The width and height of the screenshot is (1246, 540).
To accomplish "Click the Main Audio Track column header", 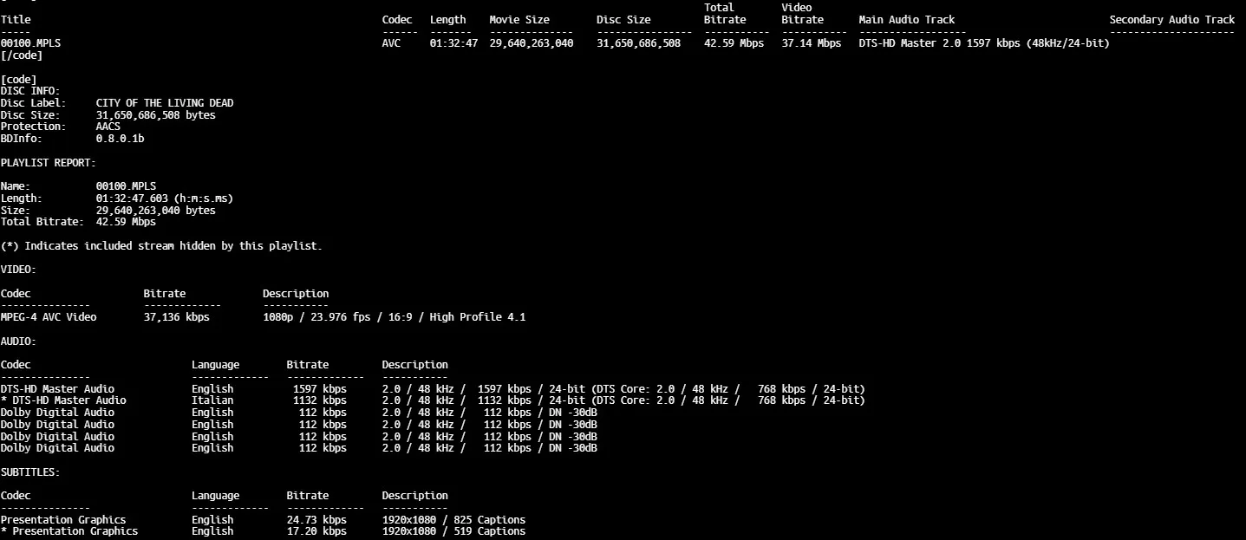I will (x=906, y=20).
